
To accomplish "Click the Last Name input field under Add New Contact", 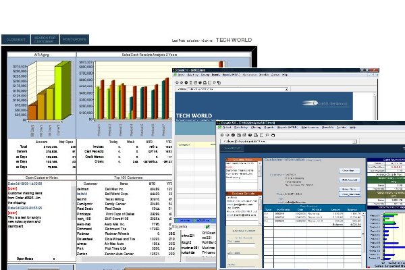I will click(x=243, y=256).
